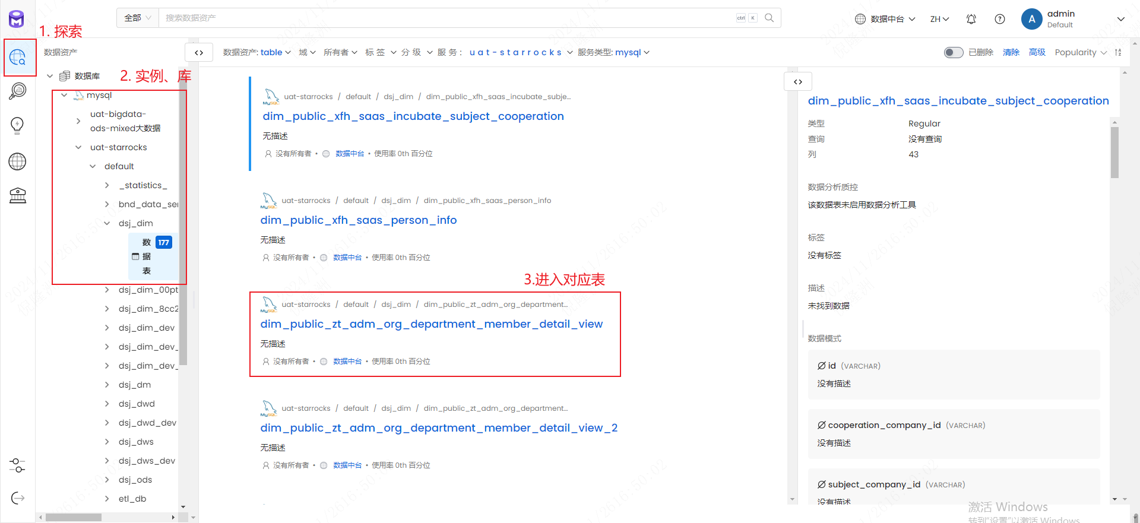Open the help question mark icon
The width and height of the screenshot is (1140, 523).
(999, 19)
